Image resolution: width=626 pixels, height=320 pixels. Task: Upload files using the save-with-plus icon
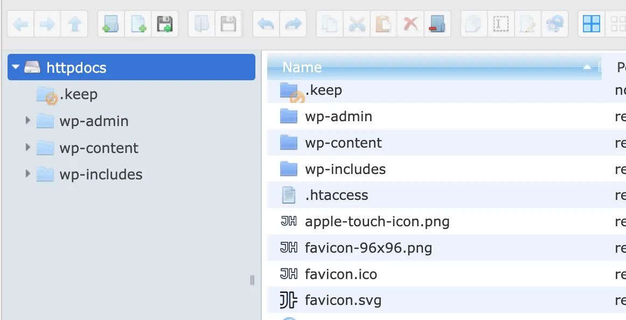tap(165, 24)
